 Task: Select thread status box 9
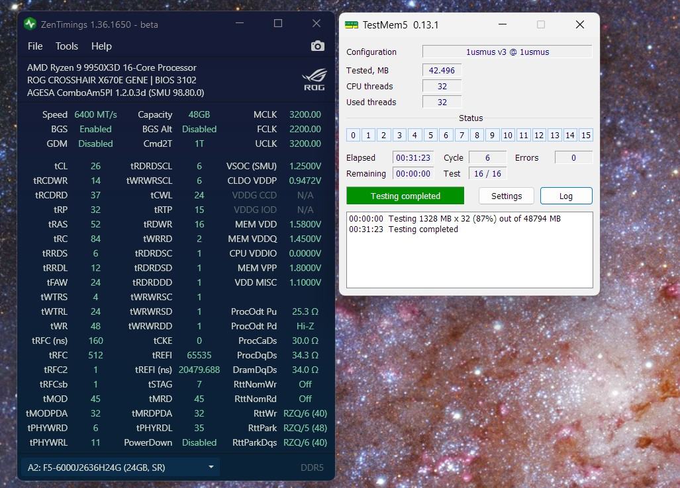tap(492, 135)
